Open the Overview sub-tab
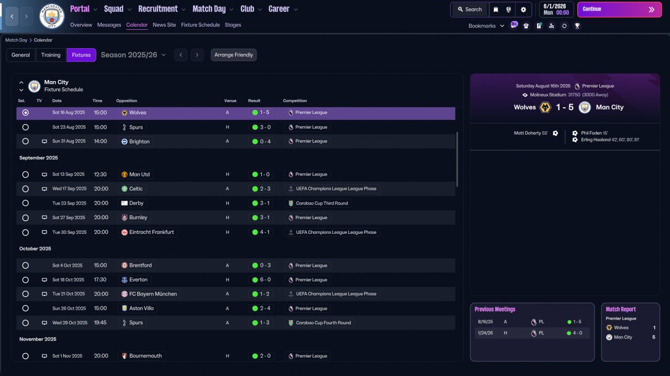 pos(81,25)
